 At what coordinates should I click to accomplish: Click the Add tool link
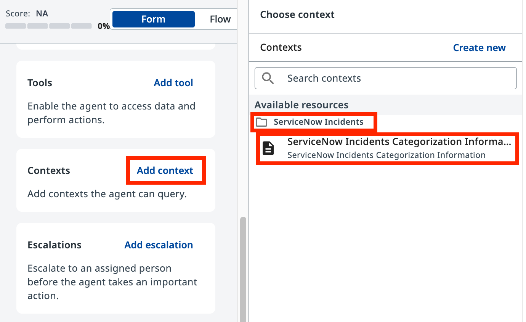(x=173, y=83)
